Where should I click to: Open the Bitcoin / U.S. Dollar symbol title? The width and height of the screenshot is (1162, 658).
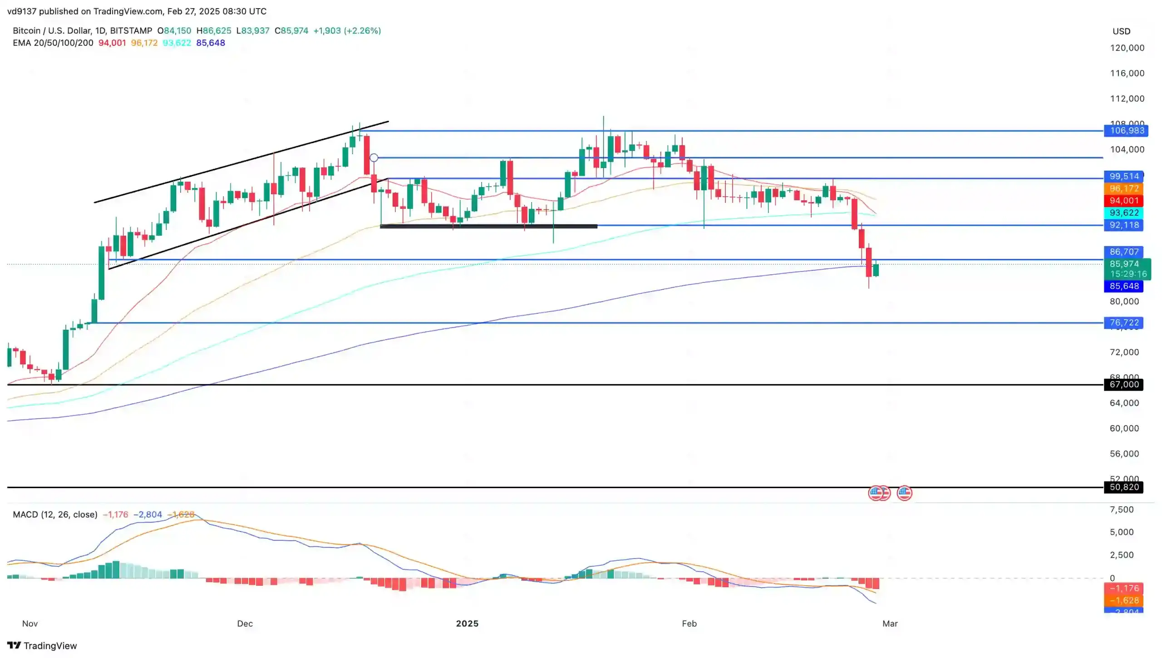tap(82, 30)
